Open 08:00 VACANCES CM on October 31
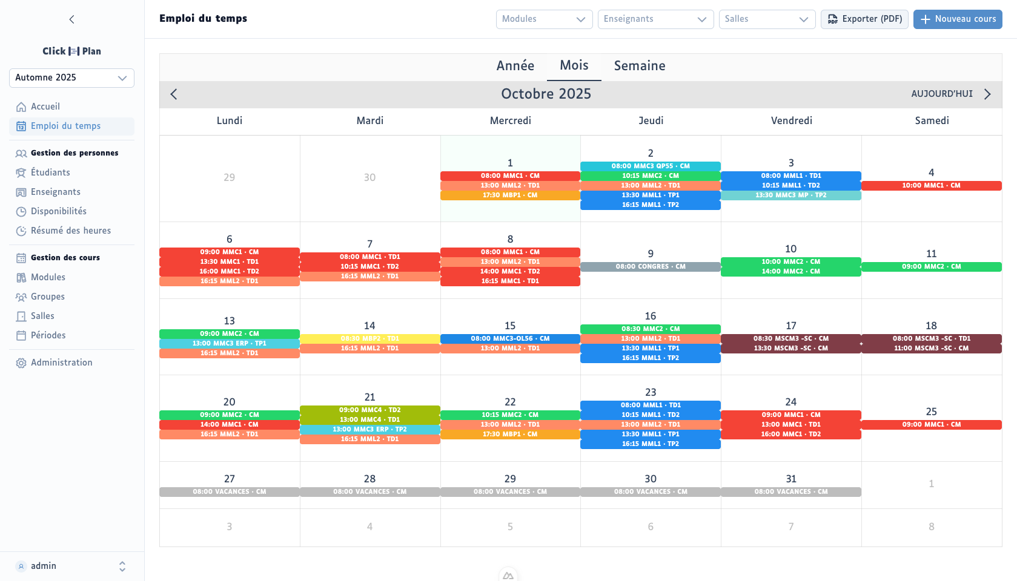The height and width of the screenshot is (581, 1017). click(x=791, y=492)
